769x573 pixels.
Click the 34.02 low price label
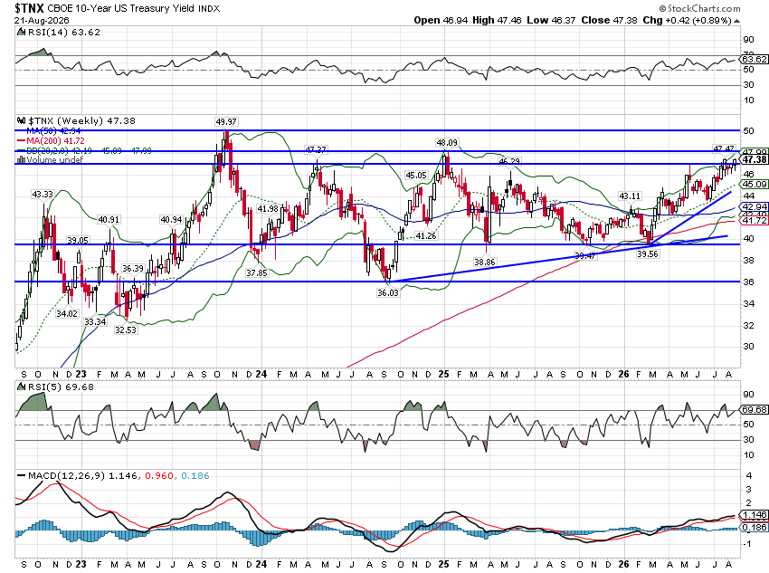click(x=67, y=313)
